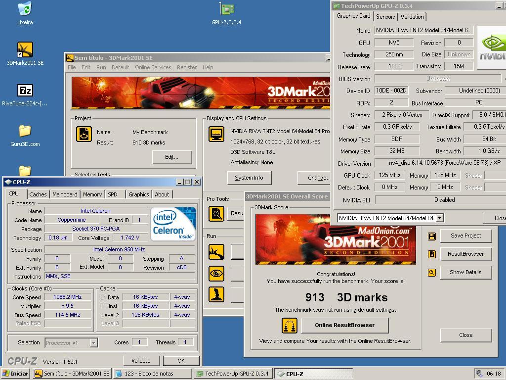Switch to the SPD tab in CPU-Z

[113, 194]
